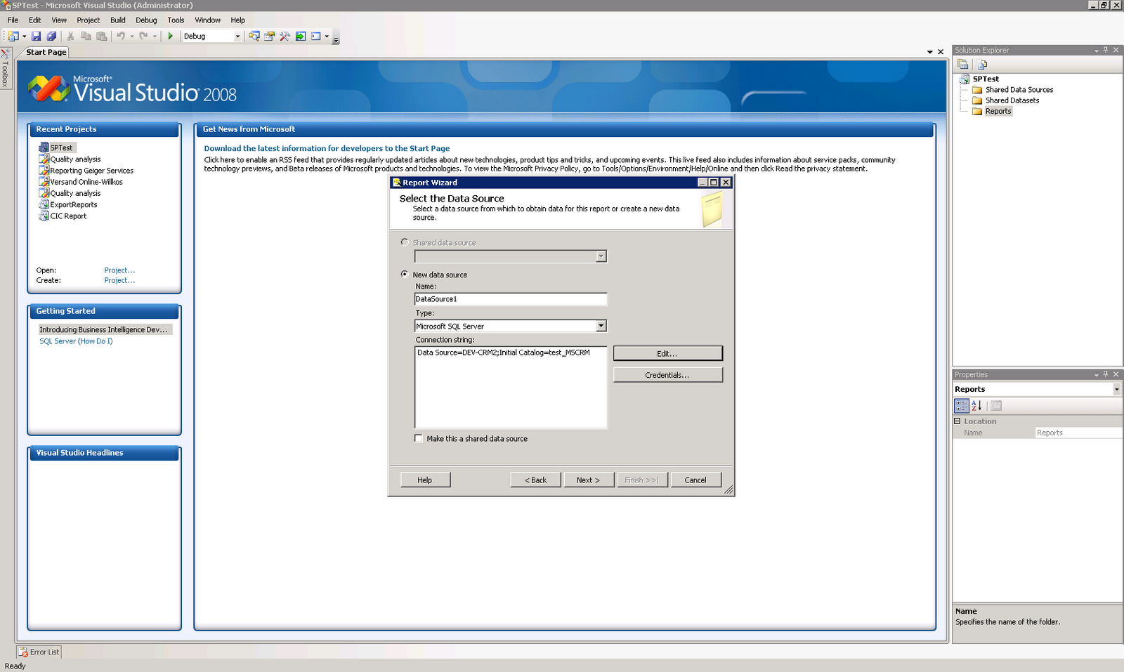Click the Error List icon at bottom

[23, 652]
